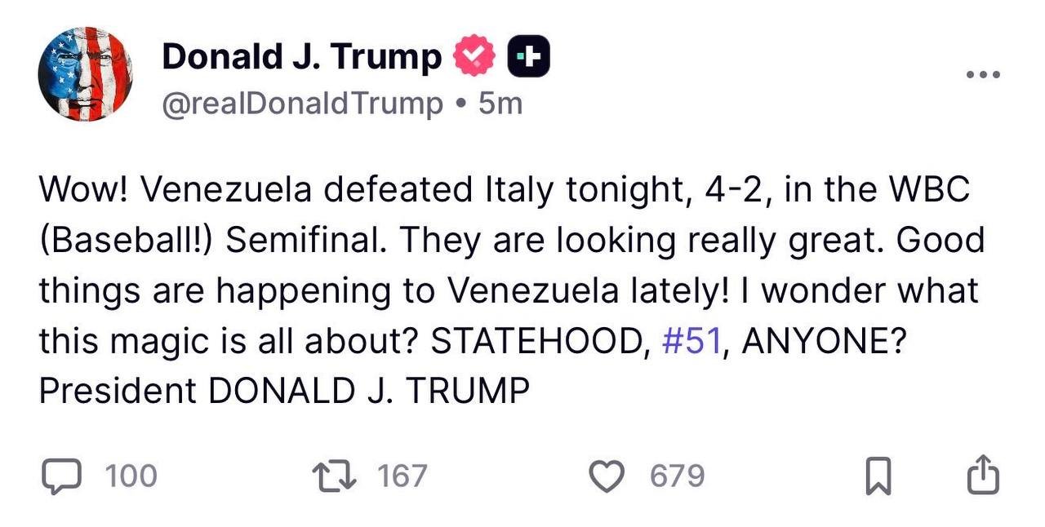1045x527 pixels.
Task: Bookmark this post
Action: tap(876, 476)
